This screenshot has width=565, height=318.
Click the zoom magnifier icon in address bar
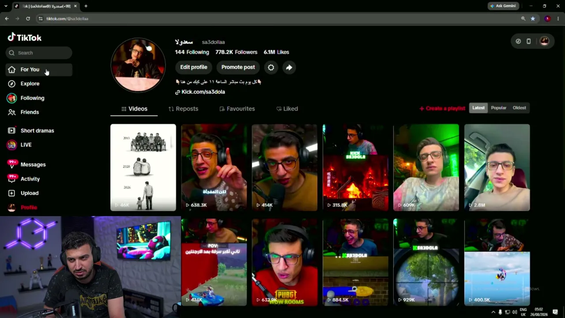[523, 19]
